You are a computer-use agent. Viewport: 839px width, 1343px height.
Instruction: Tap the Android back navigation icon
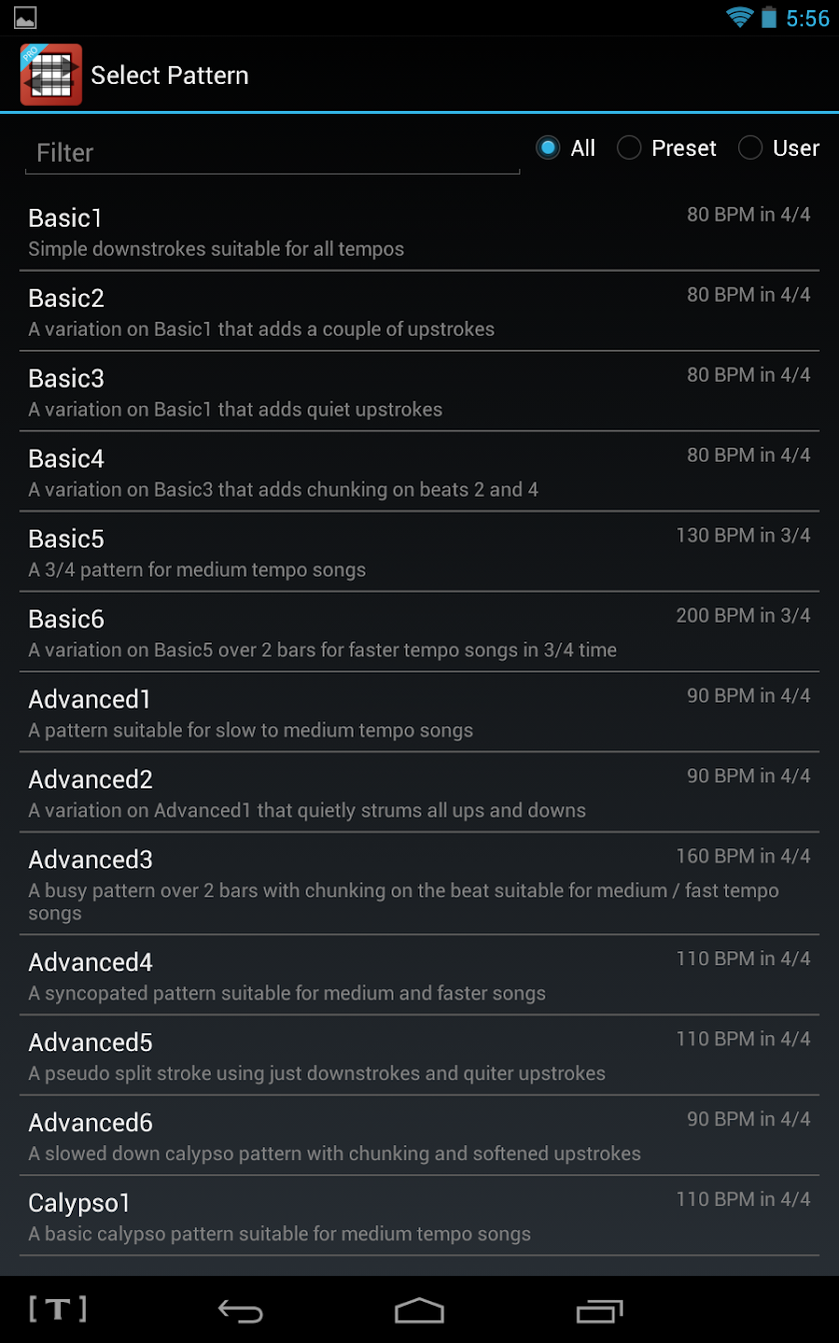pos(241,1310)
